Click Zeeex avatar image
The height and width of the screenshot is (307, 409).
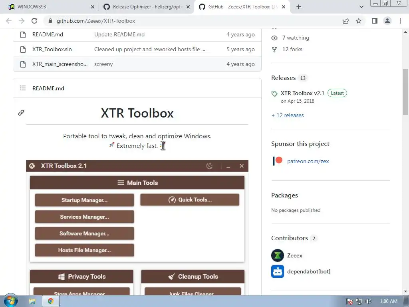[x=278, y=255]
